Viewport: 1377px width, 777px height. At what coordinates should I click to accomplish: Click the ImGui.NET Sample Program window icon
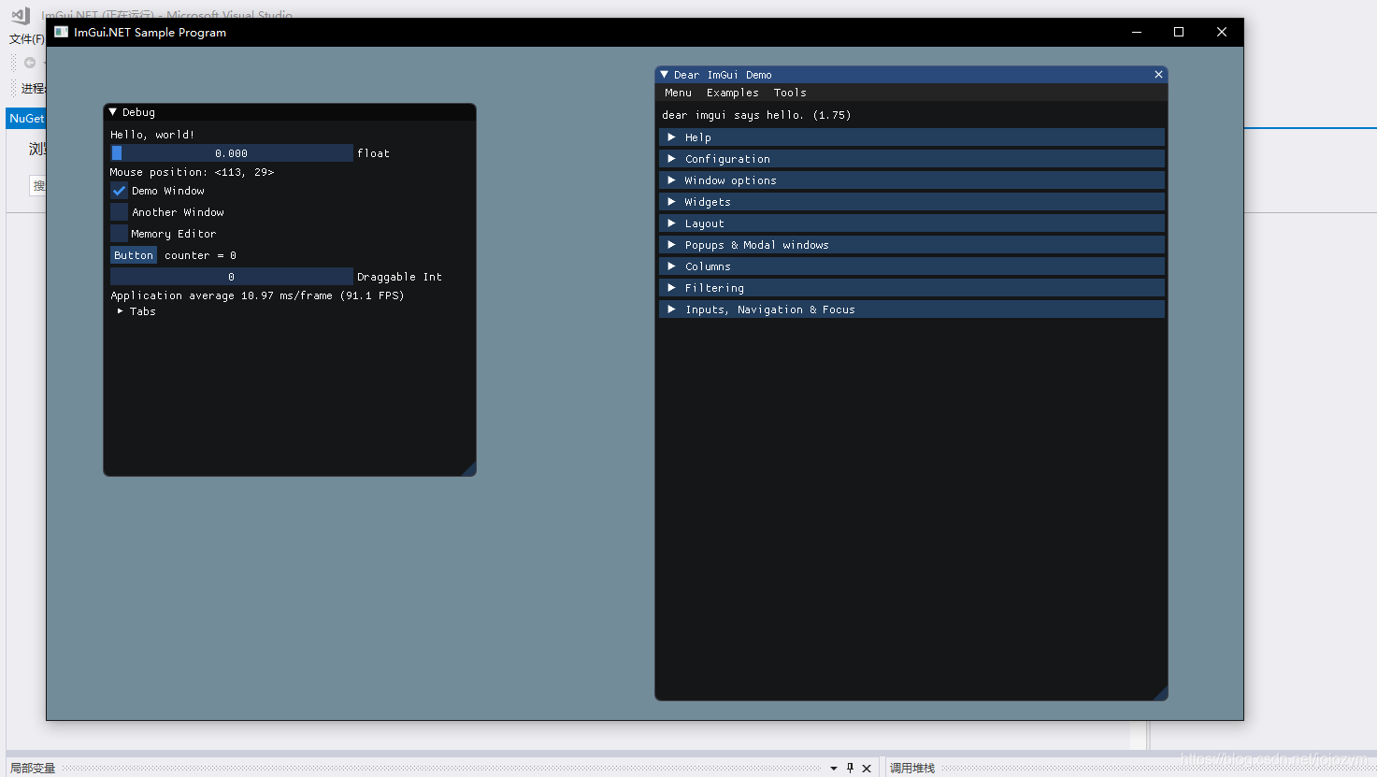61,32
